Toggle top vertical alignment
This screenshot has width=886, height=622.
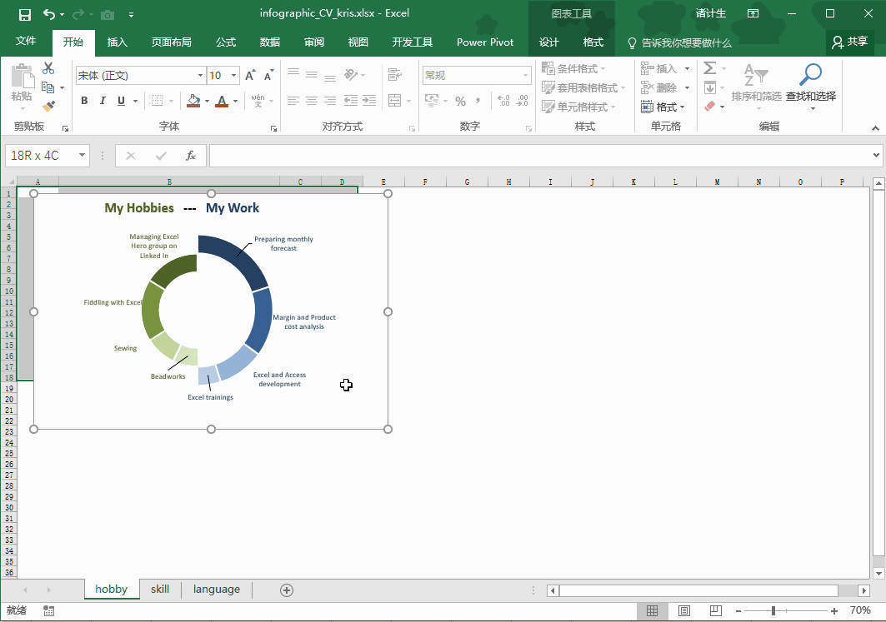(x=293, y=74)
